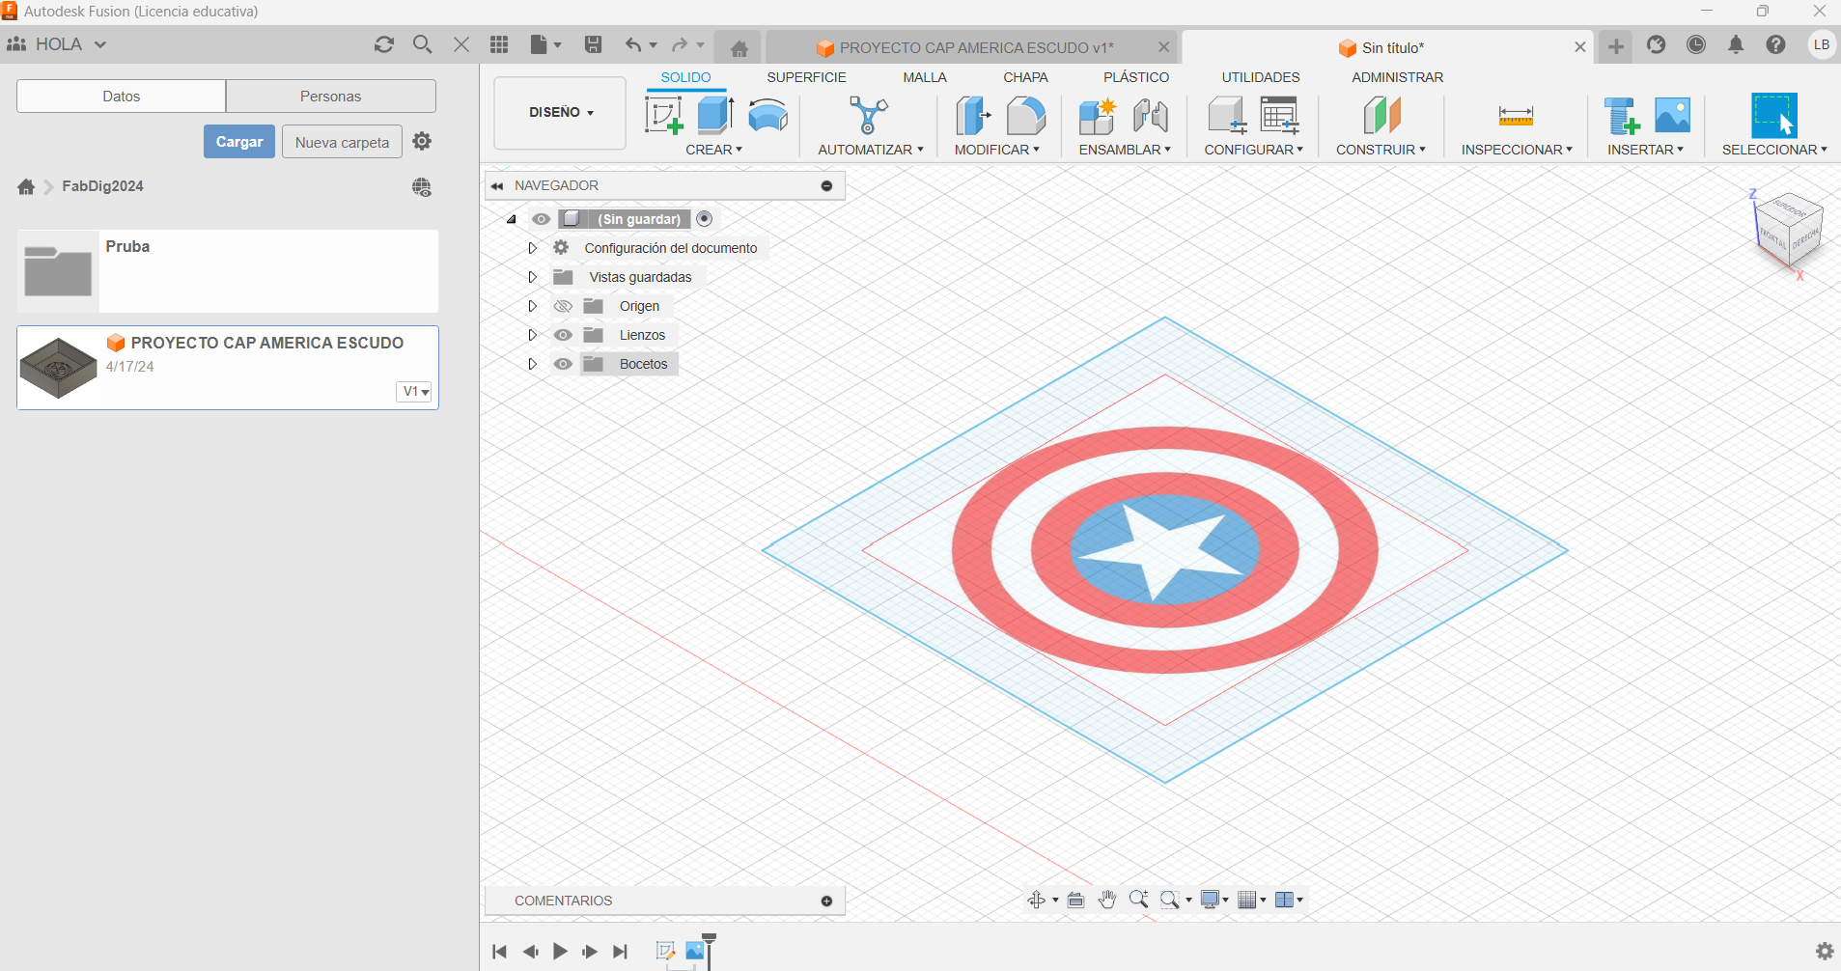
Task: Show the hidden Origen folder
Action: (x=563, y=306)
